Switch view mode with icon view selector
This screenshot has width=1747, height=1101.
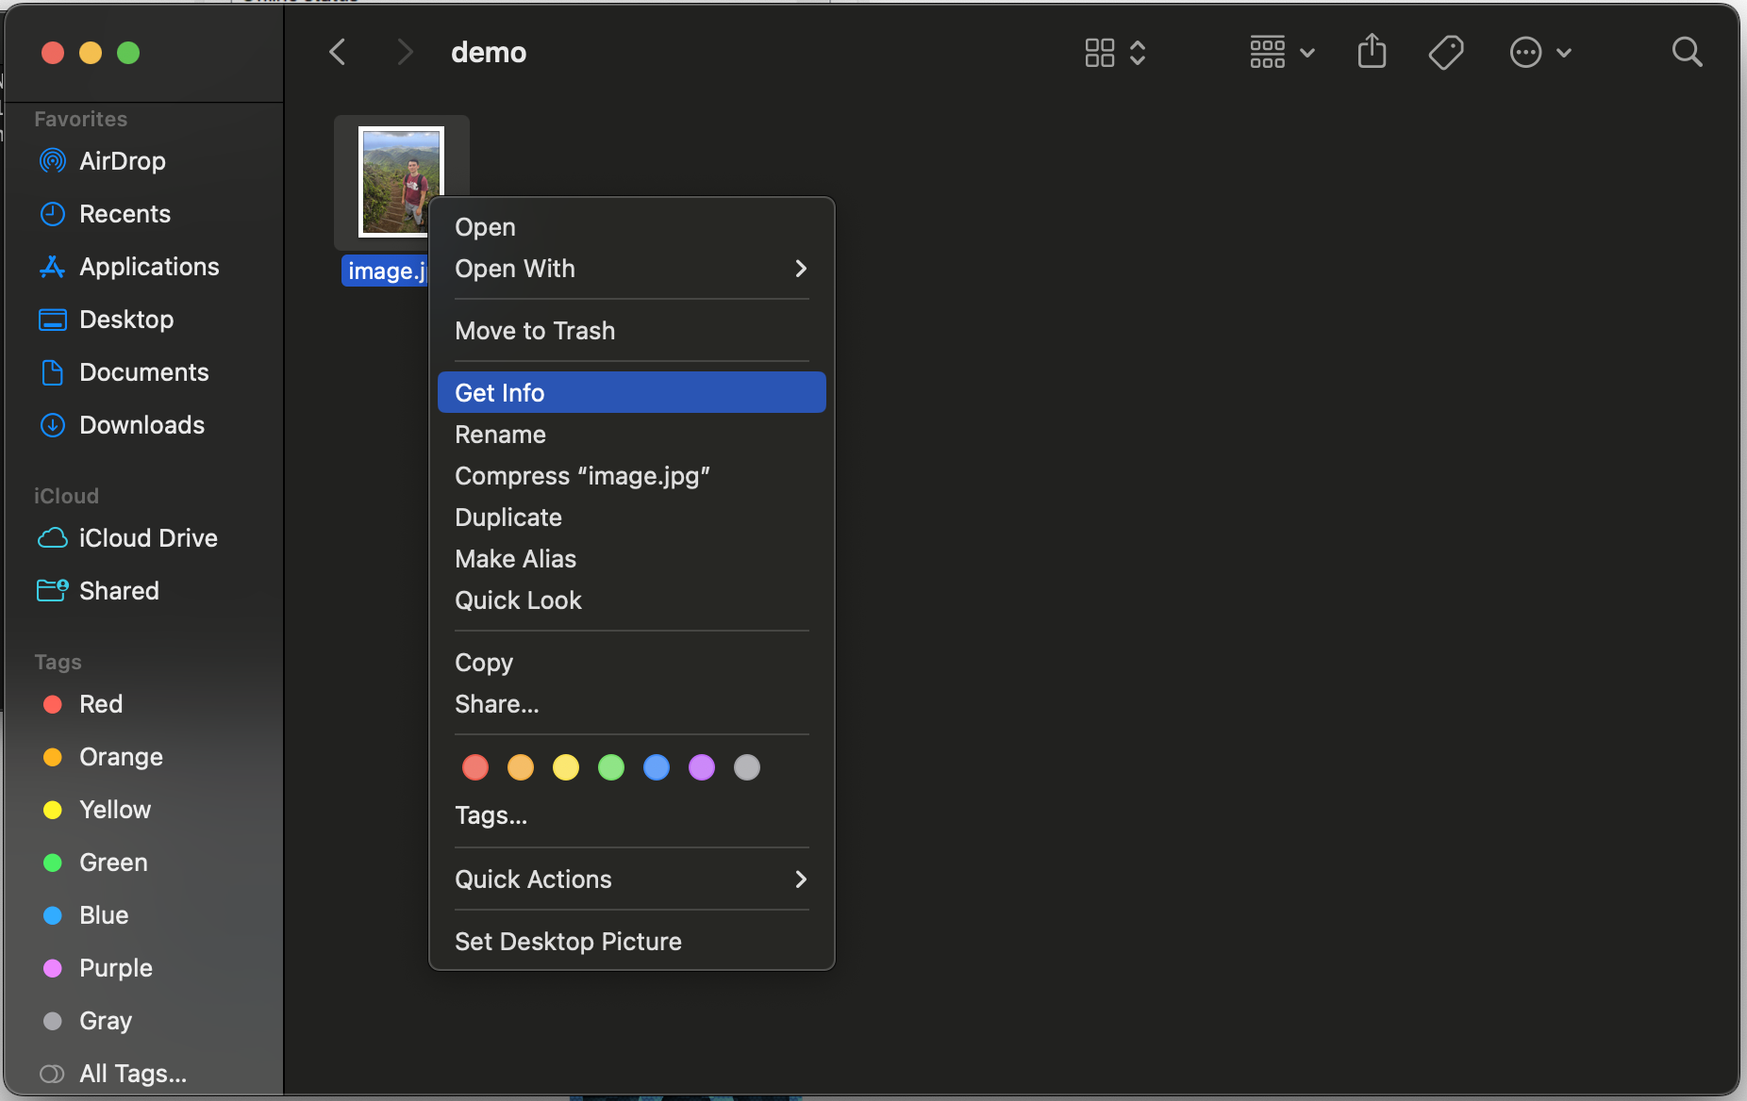[1114, 52]
